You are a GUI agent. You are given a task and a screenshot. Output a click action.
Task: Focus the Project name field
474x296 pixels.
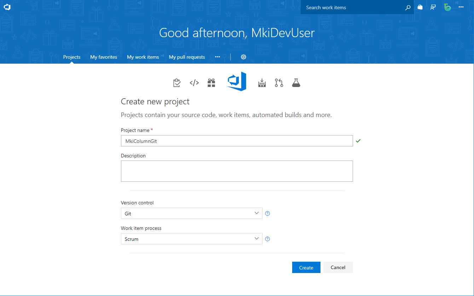coord(237,141)
